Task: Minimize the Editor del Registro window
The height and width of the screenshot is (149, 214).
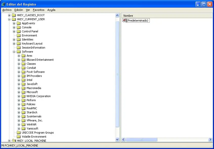Action: [x=198, y=4]
